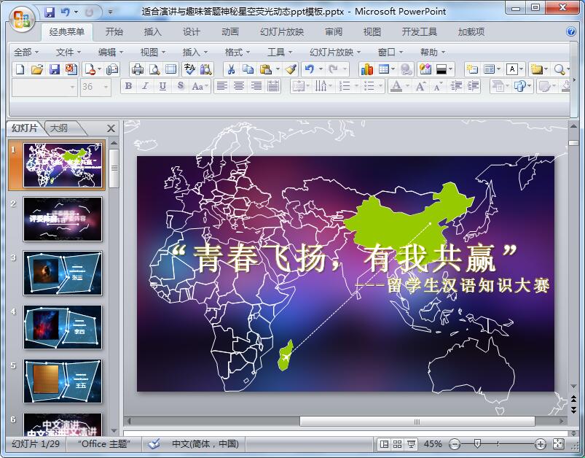Align text right
The image size is (585, 458).
click(x=256, y=86)
